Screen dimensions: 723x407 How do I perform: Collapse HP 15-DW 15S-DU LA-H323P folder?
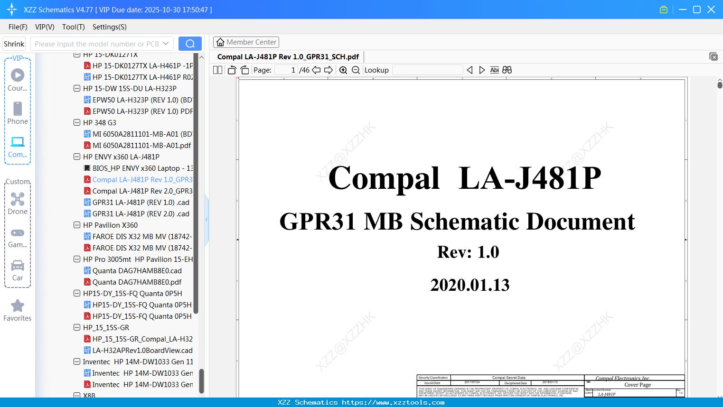(77, 88)
